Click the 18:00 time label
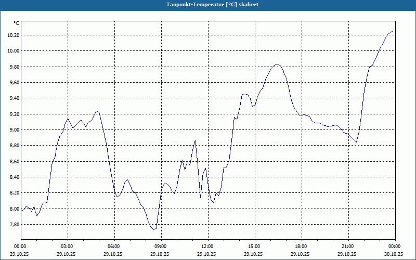 pos(302,246)
